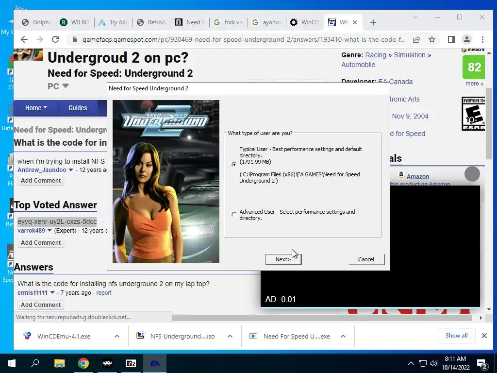Open Andrew_Jaundoo user dropdown arrow
Viewport: 497px width, 373px height.
(71, 170)
